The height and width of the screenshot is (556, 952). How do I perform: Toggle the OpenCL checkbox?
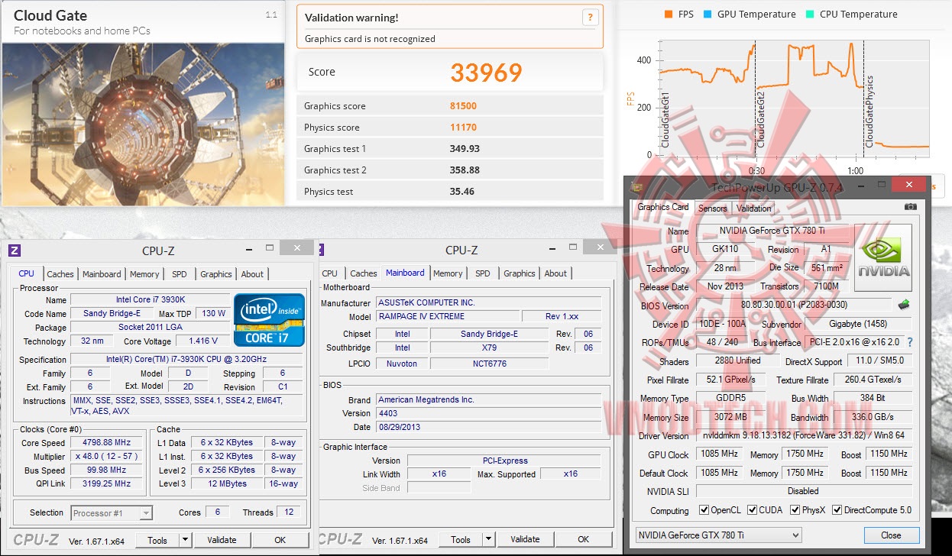click(x=704, y=510)
